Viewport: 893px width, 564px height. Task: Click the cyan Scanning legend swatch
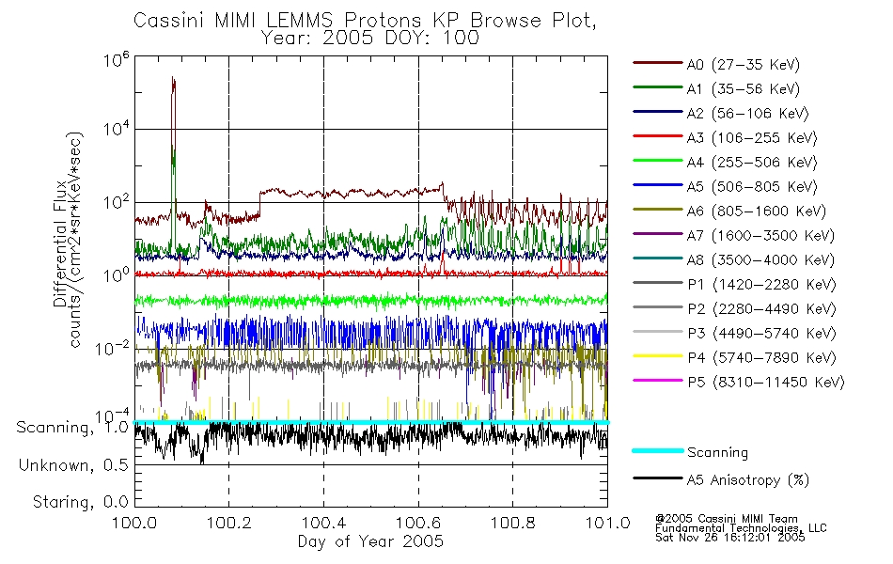(658, 450)
